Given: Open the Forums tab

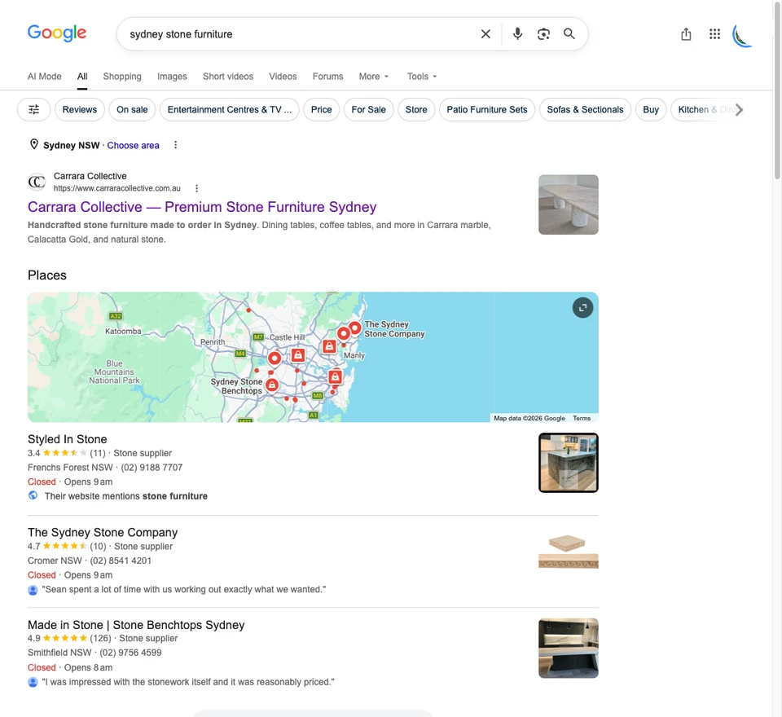Looking at the screenshot, I should [327, 77].
